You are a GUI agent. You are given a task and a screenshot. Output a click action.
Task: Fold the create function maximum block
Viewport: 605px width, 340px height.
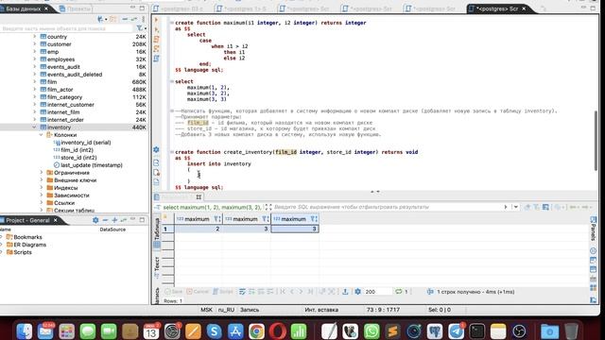[x=172, y=23]
